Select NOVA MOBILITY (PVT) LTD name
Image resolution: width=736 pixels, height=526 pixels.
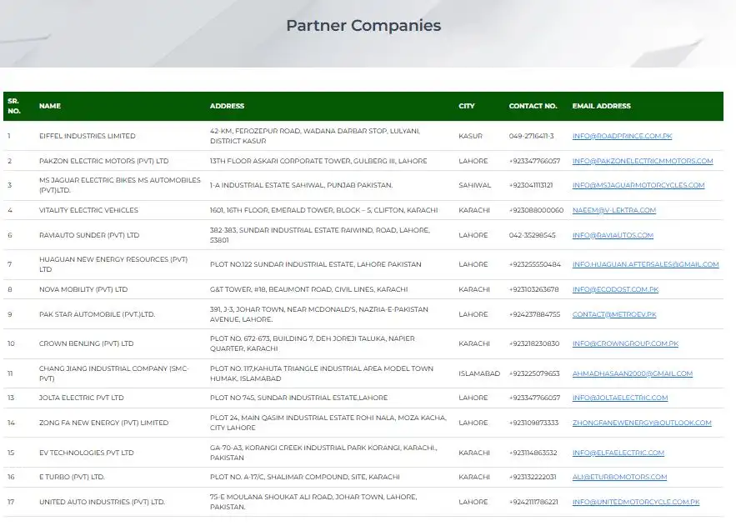83,289
